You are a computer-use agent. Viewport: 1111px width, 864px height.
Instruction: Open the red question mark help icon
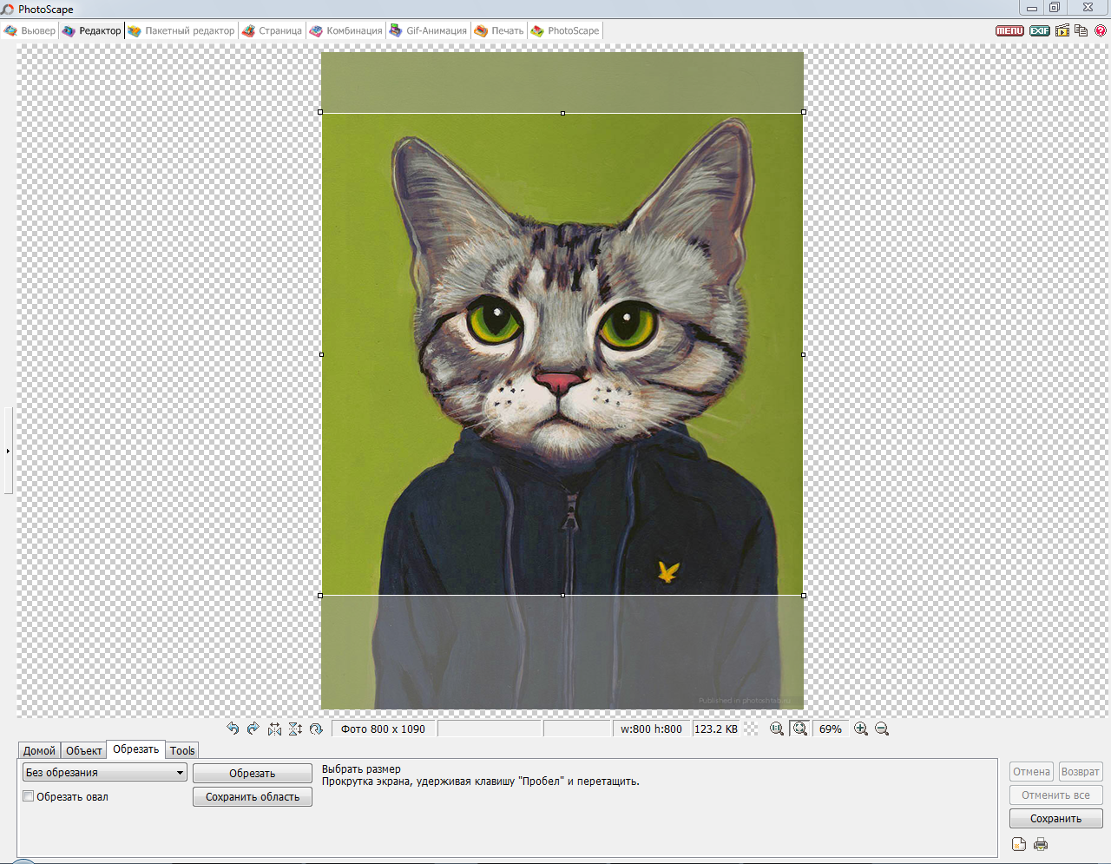1101,30
